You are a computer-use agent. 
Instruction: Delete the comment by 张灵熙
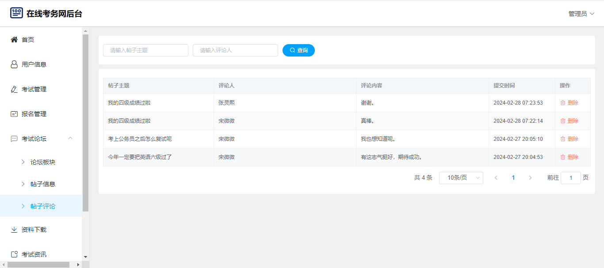click(x=569, y=103)
